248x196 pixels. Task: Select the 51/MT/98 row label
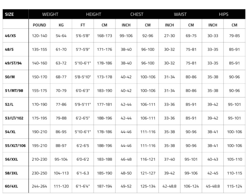[x=14, y=91]
